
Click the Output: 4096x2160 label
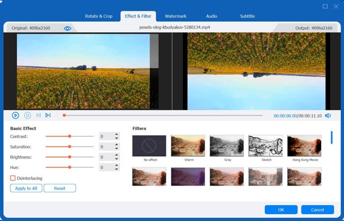coord(314,28)
